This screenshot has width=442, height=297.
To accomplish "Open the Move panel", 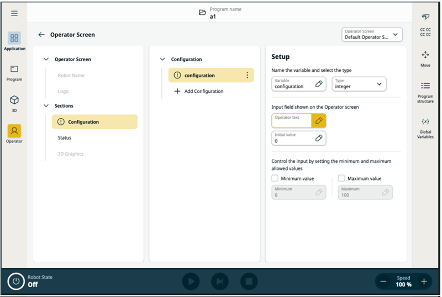I will (x=425, y=58).
